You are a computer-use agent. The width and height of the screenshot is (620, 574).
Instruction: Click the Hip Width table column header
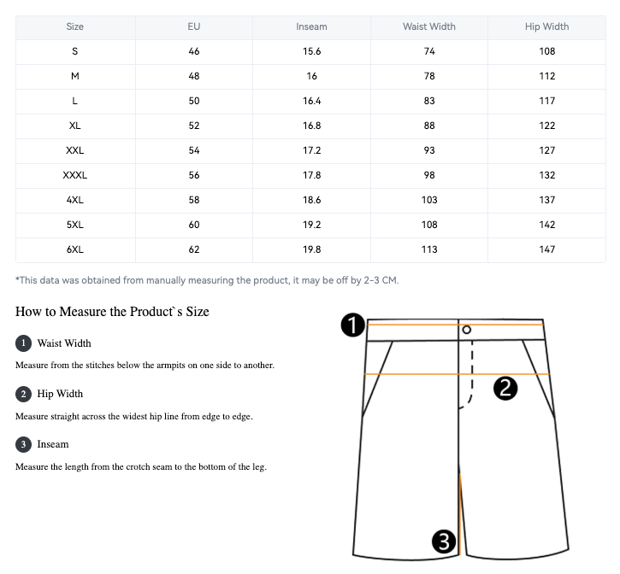[546, 26]
